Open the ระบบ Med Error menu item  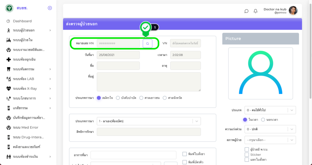(26, 127)
